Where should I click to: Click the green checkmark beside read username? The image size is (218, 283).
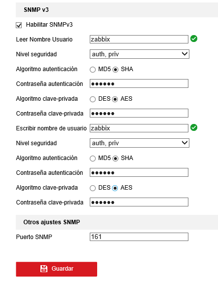194,39
